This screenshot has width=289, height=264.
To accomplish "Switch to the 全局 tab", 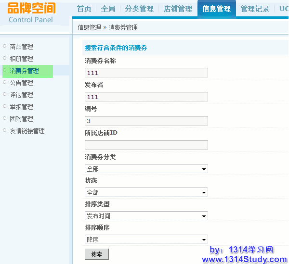I will (108, 9).
